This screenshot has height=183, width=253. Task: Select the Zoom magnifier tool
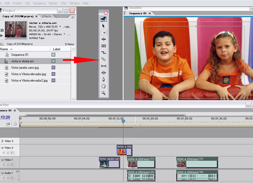coord(103,92)
